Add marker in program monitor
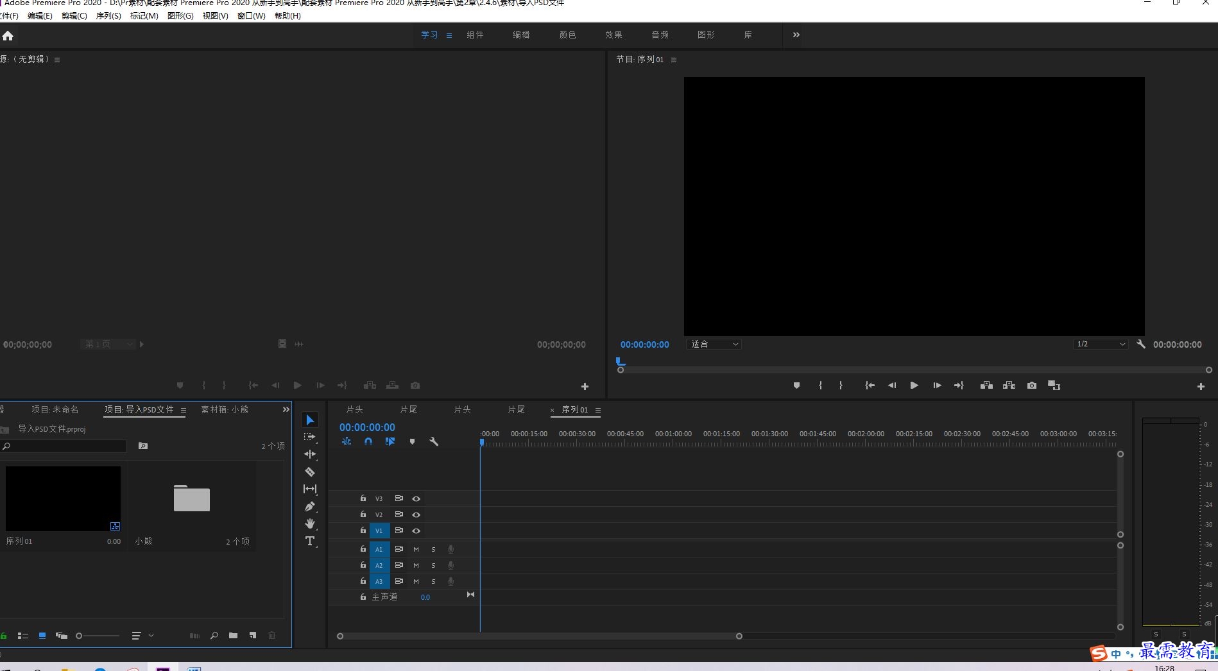Screen dimensions: 1218x671 (796, 386)
